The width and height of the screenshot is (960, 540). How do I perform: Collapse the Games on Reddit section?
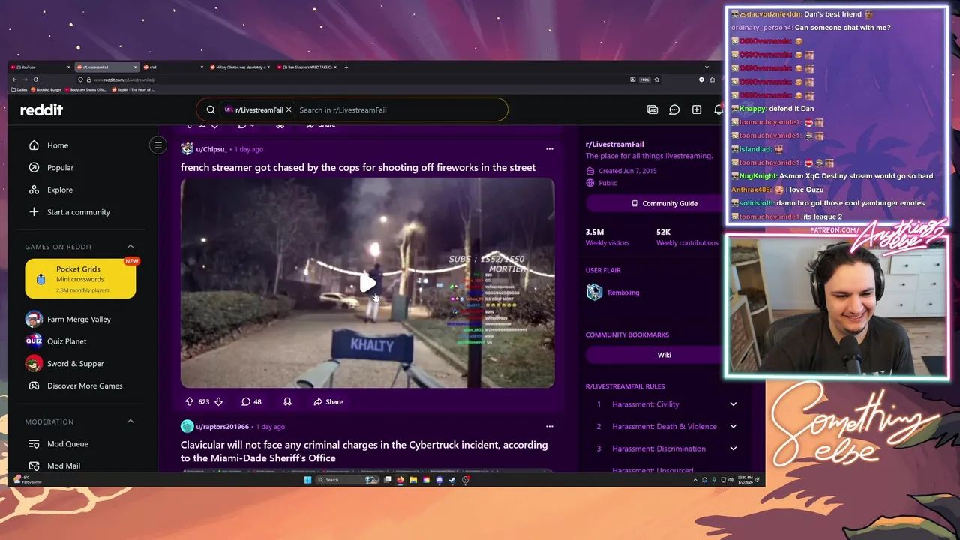[x=130, y=247]
